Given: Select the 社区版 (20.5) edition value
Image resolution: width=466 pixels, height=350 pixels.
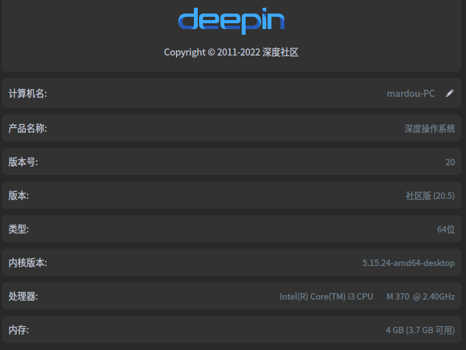Looking at the screenshot, I should click(x=430, y=196).
